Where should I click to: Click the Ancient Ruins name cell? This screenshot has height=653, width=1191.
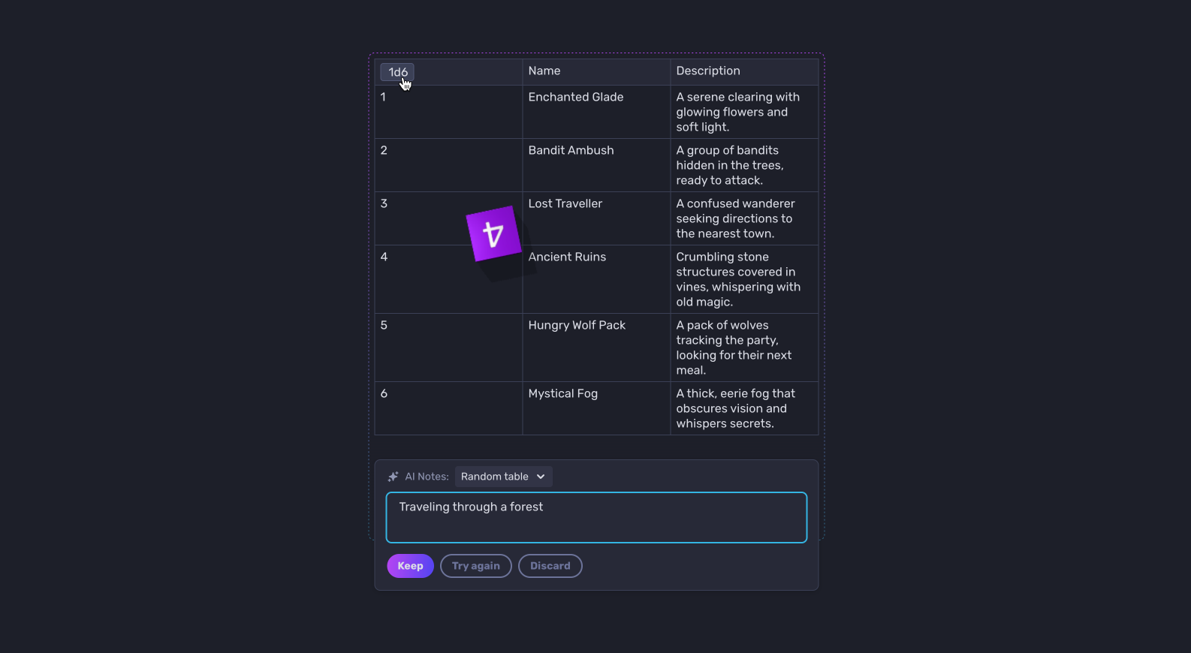(596, 279)
